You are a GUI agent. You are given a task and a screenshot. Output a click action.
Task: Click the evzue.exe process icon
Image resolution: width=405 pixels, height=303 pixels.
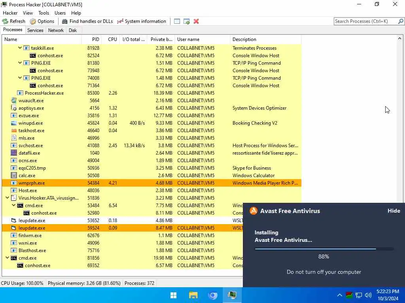click(14, 116)
